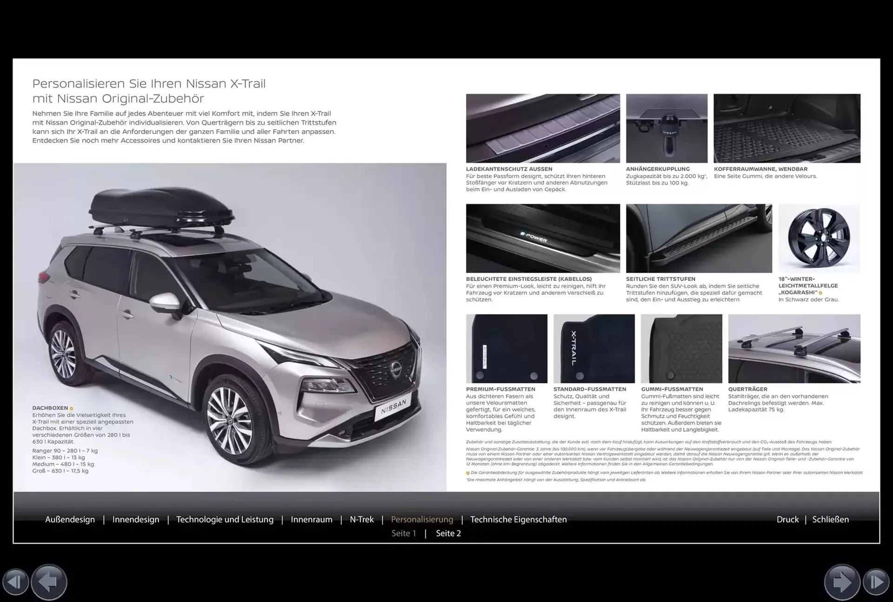The width and height of the screenshot is (893, 602).
Task: Click the Druck print link
Action: (787, 519)
